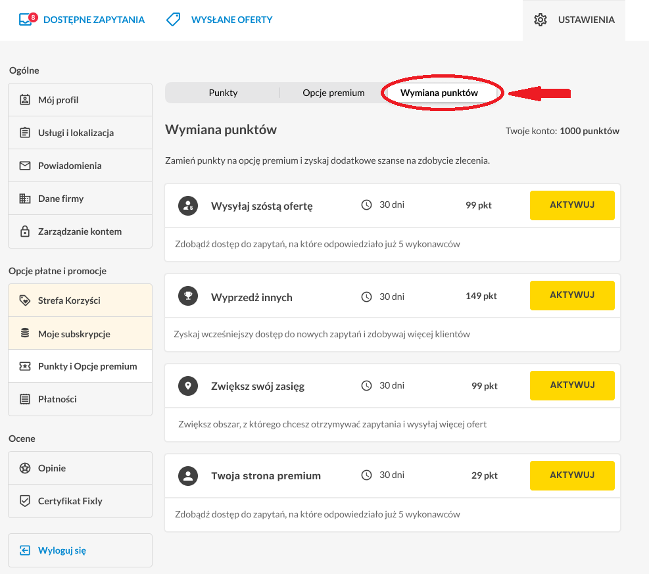The height and width of the screenshot is (574, 649).
Task: Click the star badge icon for Opinie
Action: click(25, 468)
